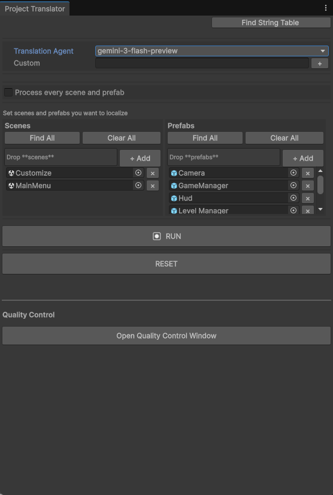Click the record icon on RUN button

(x=157, y=236)
